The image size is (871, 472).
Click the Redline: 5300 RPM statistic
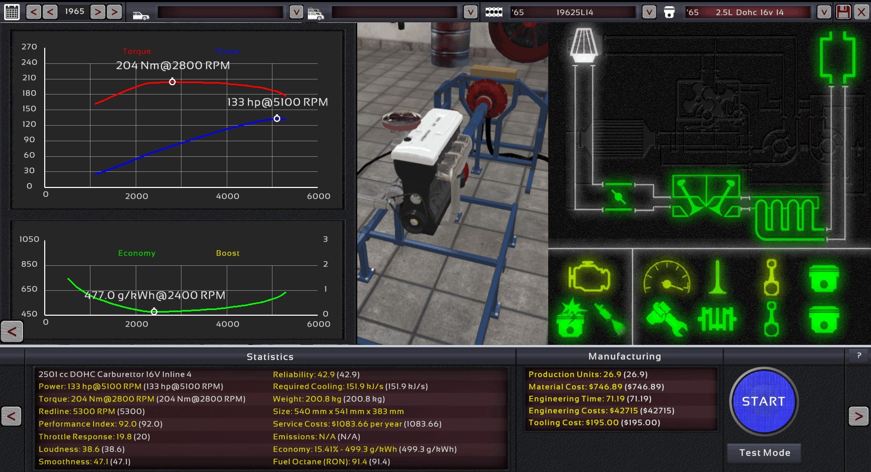click(x=92, y=411)
